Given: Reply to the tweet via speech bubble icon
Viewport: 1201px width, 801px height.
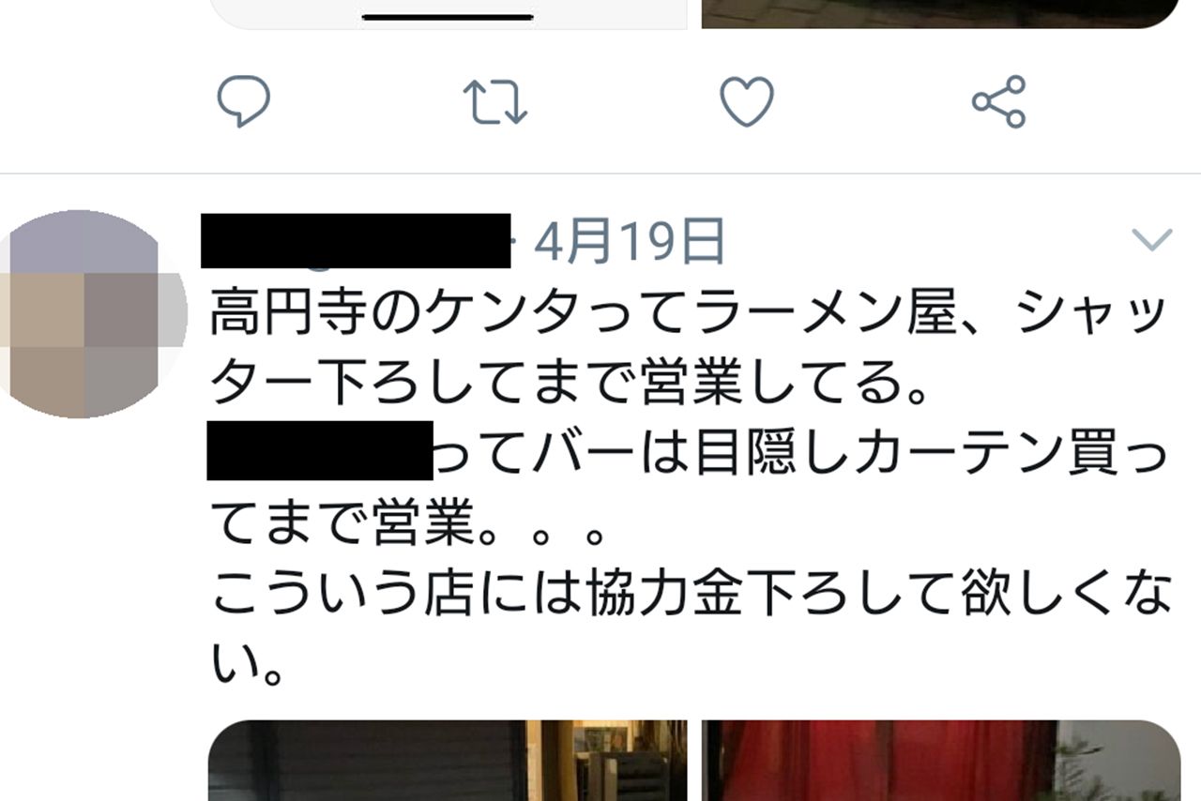Looking at the screenshot, I should click(x=244, y=101).
